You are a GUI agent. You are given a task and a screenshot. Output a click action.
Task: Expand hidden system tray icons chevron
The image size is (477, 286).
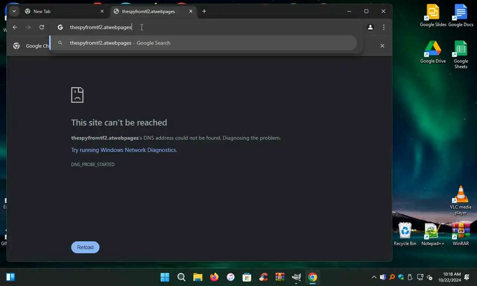[x=374, y=277]
